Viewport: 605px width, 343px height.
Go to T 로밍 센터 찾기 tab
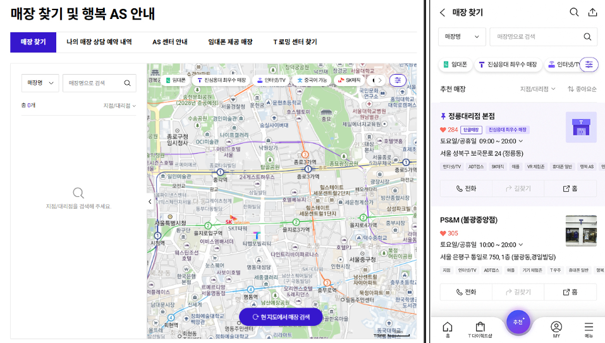[295, 42]
